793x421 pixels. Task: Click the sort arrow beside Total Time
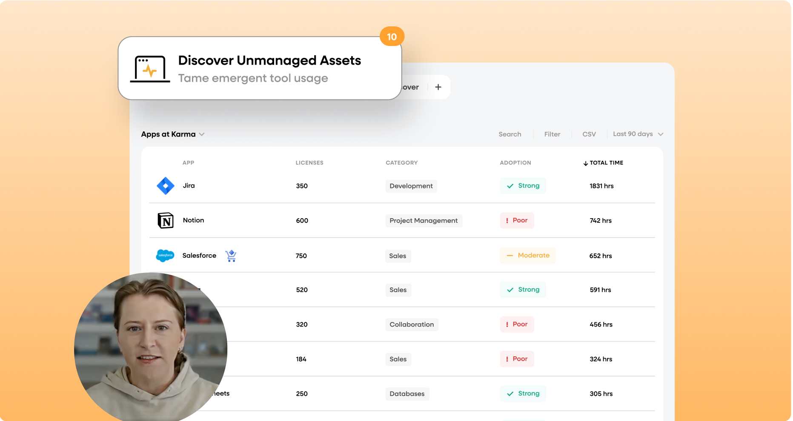(586, 163)
